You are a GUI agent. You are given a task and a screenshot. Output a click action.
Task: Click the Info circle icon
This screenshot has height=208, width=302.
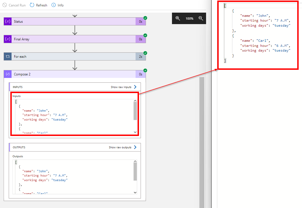(53, 5)
